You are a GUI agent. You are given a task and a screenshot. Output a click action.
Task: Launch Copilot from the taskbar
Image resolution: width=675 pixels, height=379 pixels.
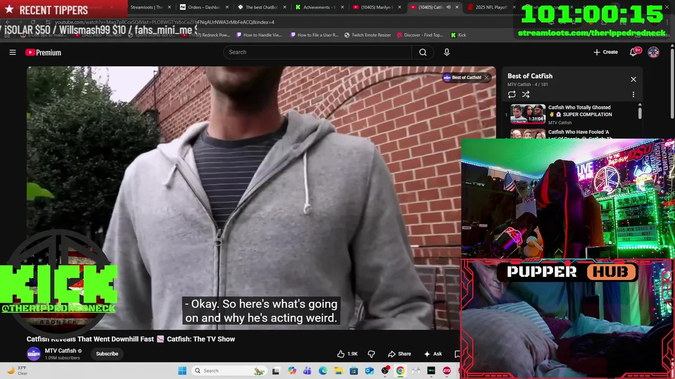[x=292, y=371]
